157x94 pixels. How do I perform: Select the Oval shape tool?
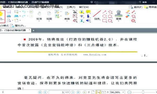(104, 16)
